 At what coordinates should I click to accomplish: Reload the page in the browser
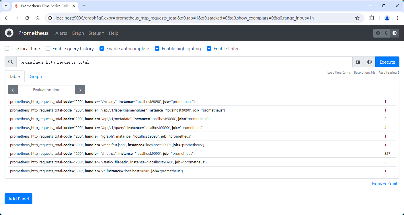(27, 18)
